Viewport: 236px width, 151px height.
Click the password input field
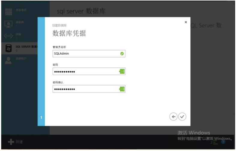point(89,71)
